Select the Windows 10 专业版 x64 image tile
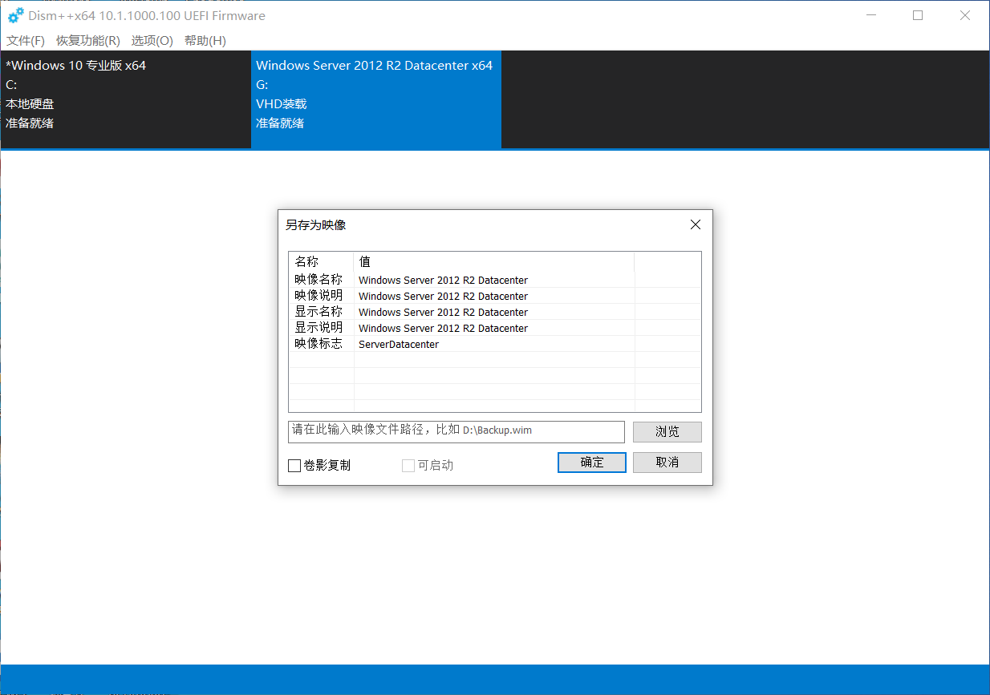The height and width of the screenshot is (695, 990). pyautogui.click(x=126, y=100)
